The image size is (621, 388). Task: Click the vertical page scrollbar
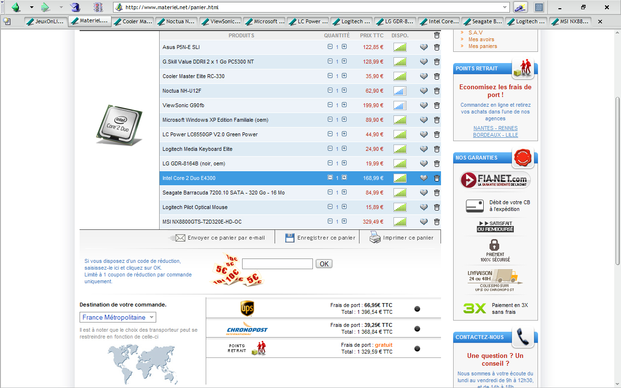tap(618, 180)
